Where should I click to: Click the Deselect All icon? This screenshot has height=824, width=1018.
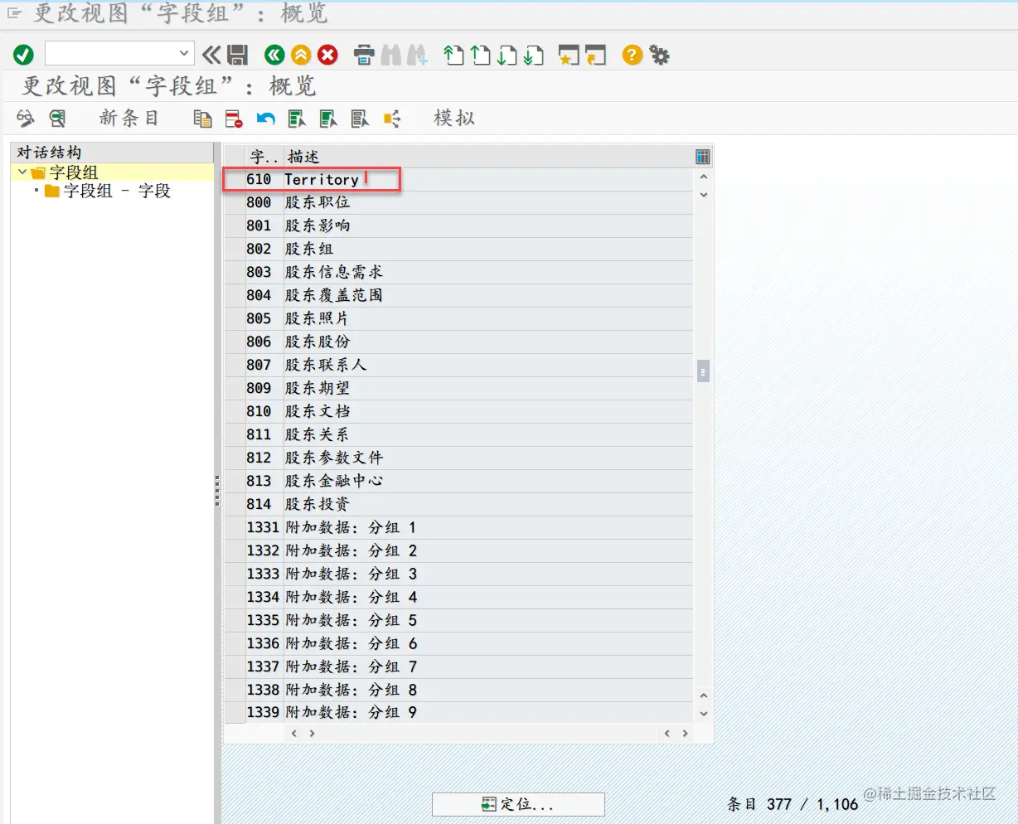[x=360, y=119]
